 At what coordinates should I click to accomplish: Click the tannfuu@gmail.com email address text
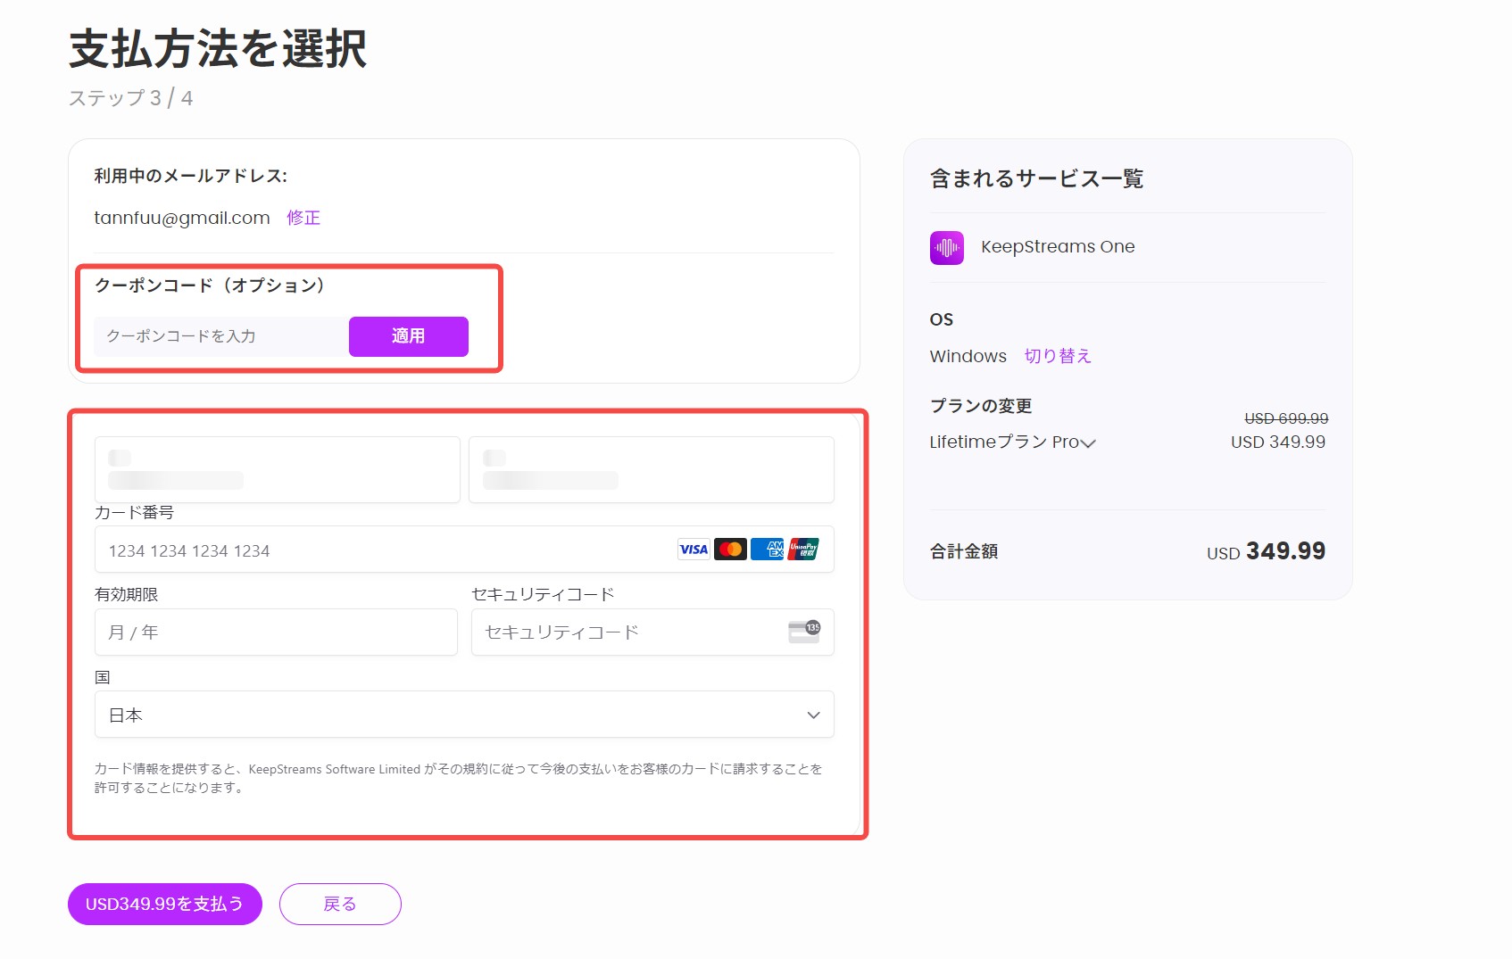coord(182,218)
